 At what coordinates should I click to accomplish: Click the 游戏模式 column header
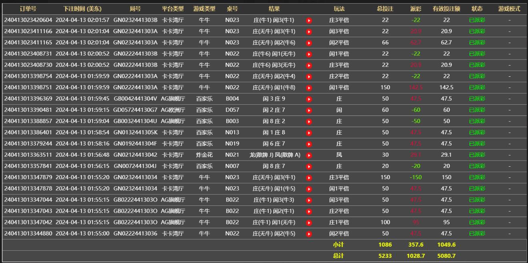coord(509,8)
